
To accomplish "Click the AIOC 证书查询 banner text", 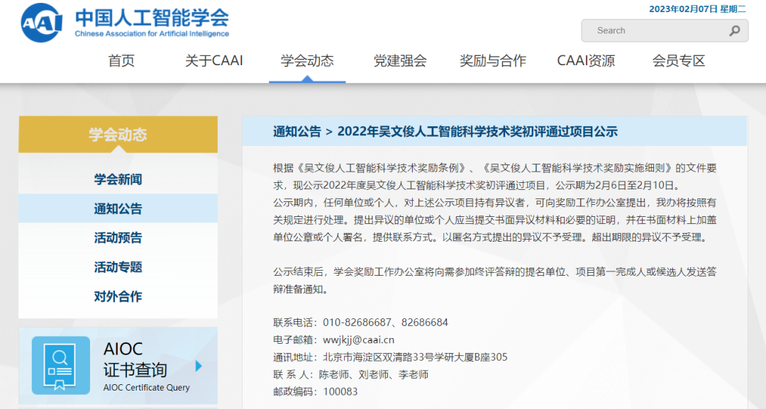I will coord(135,359).
